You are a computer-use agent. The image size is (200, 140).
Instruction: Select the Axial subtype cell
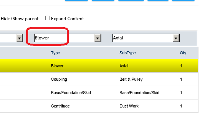pos(124,66)
